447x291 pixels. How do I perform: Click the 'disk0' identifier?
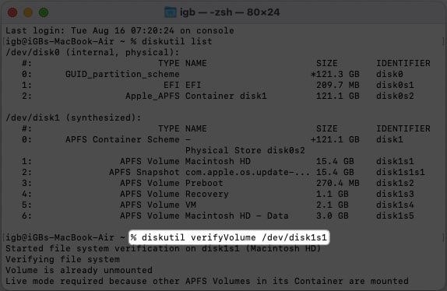pos(389,75)
